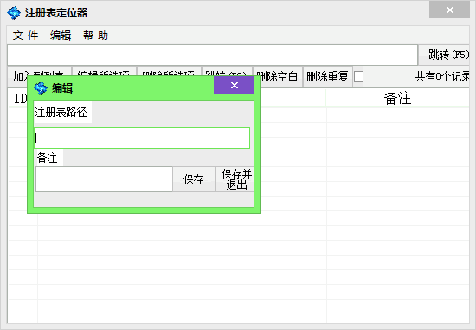This screenshot has width=476, height=330.
Task: Click the 删除所选项 toolbar button
Action: [169, 71]
